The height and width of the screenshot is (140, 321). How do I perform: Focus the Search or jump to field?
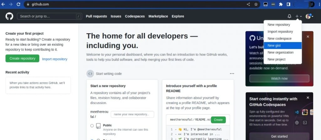click(50, 16)
